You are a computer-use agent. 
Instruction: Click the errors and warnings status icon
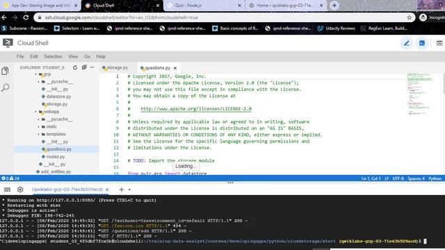click(10, 178)
